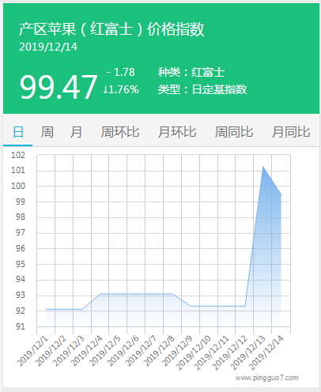Click the change value - 1.78
The image size is (321, 392).
tap(121, 72)
